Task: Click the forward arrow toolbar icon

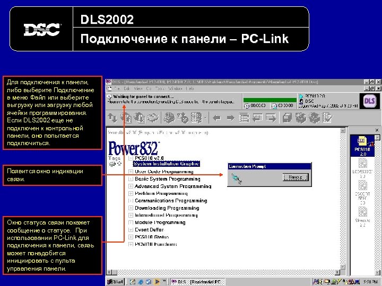Action: 230,118
